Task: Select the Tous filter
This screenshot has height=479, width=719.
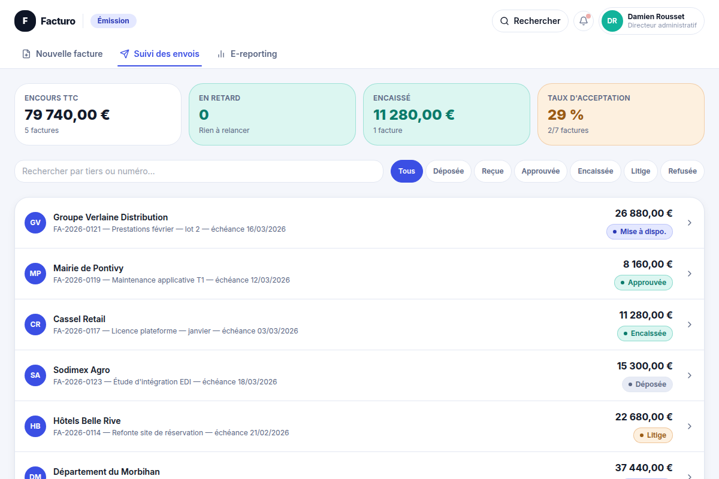Action: (407, 171)
